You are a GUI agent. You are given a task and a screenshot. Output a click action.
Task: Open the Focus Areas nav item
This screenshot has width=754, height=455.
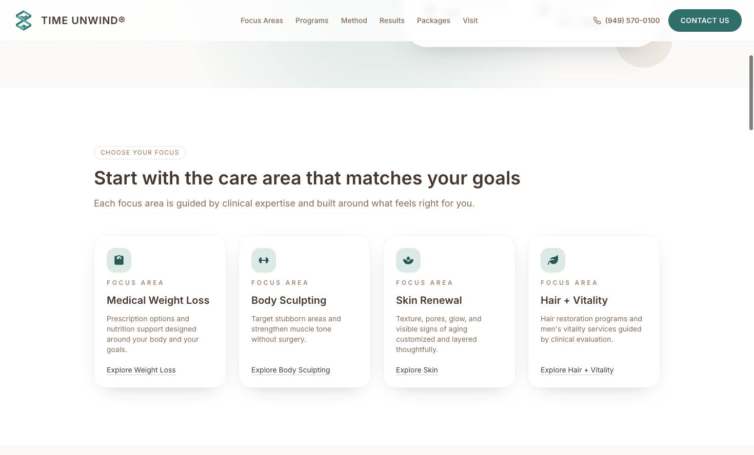(x=262, y=20)
